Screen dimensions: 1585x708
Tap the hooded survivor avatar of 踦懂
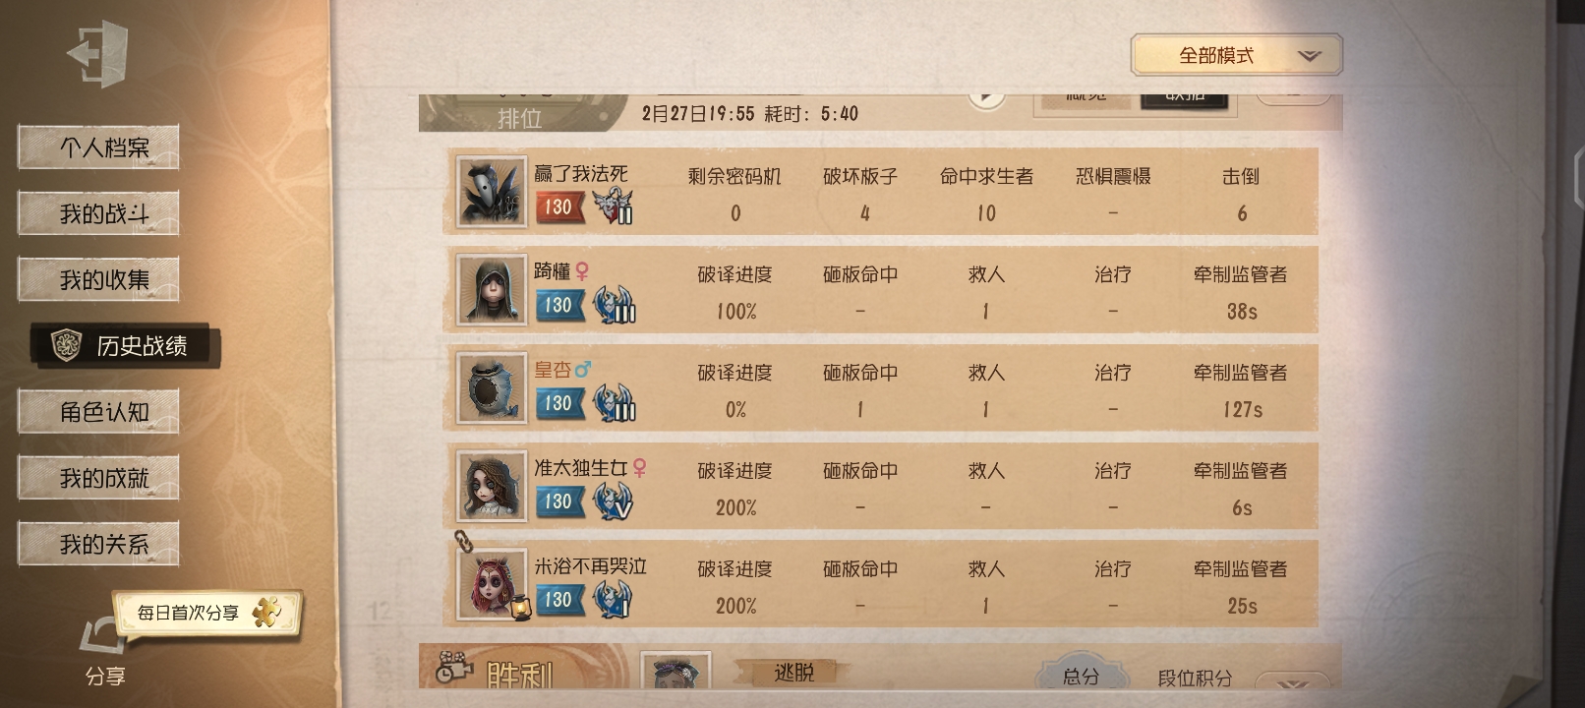click(x=492, y=290)
